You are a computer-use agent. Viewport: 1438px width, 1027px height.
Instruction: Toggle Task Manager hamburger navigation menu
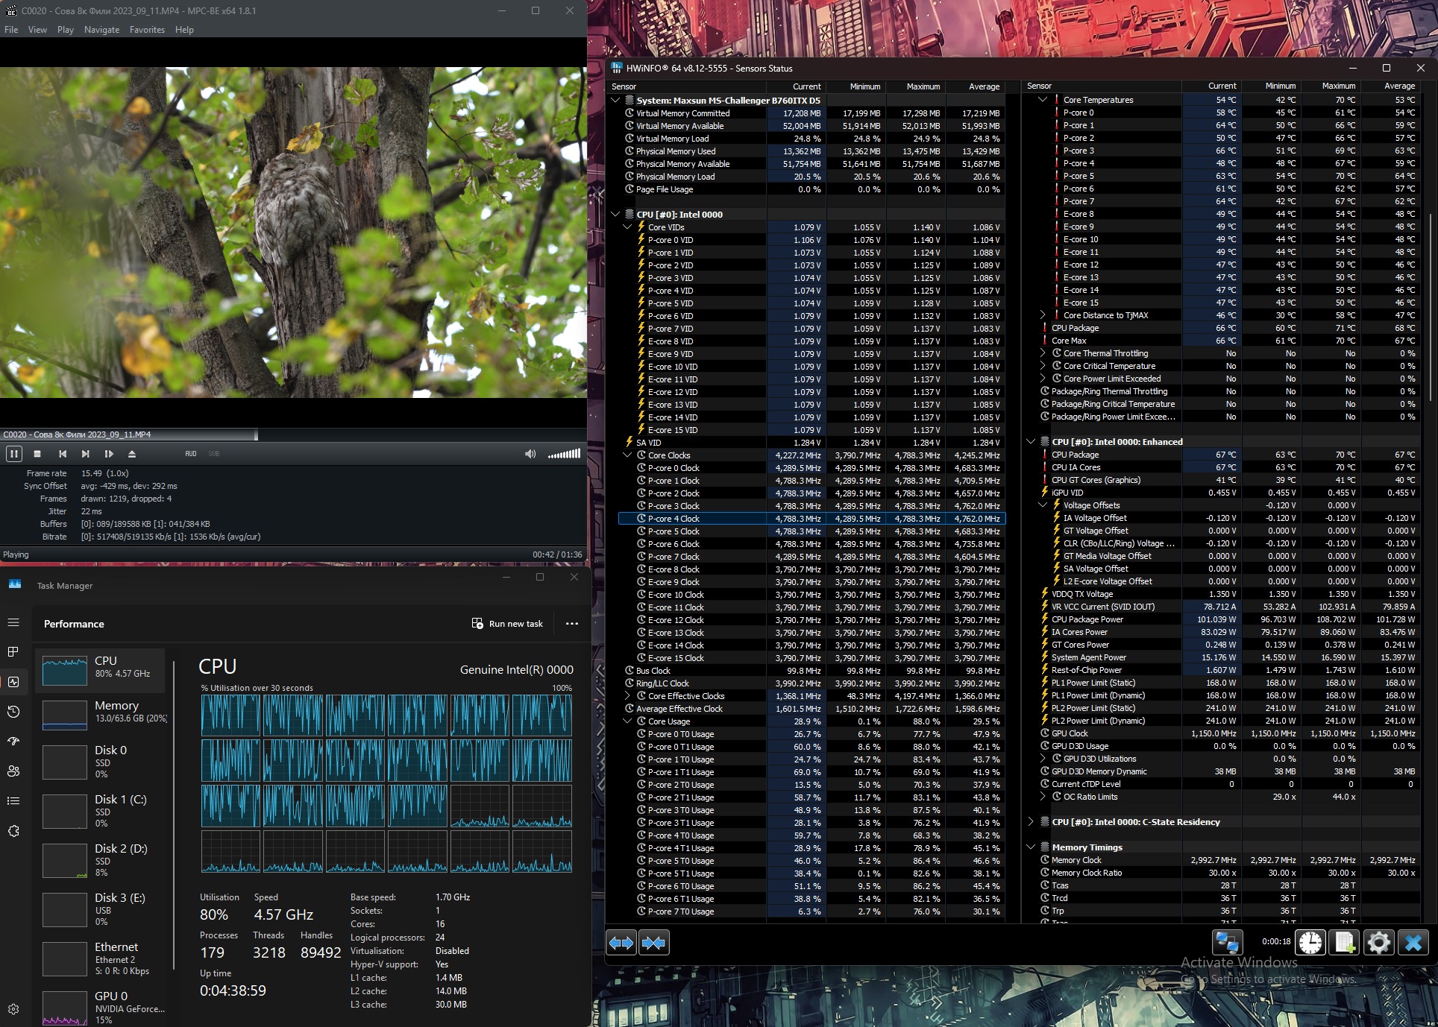[13, 622]
